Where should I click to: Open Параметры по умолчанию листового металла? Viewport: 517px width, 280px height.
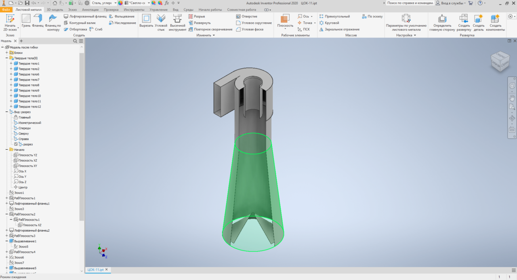tap(406, 22)
